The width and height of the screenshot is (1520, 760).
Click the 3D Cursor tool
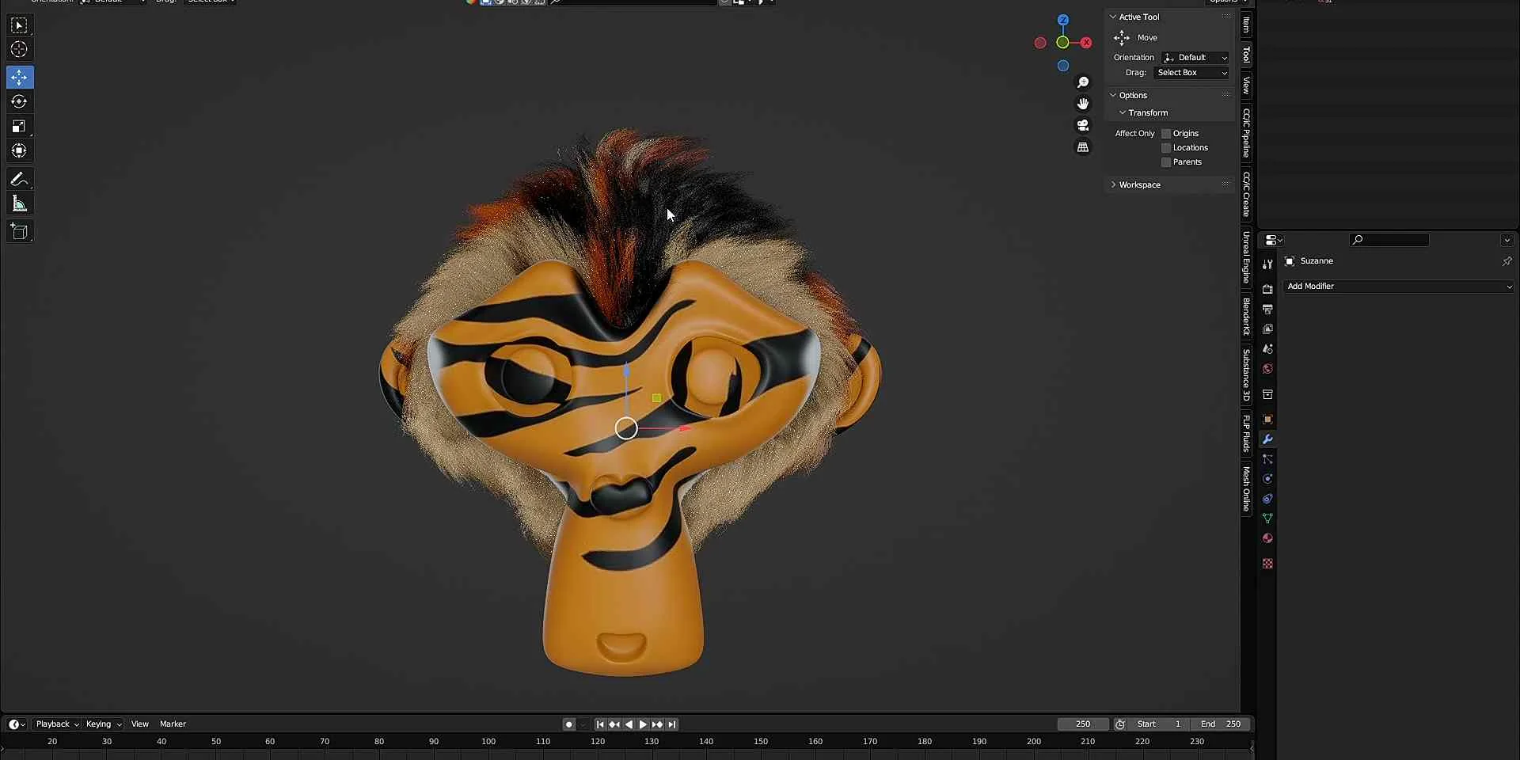[x=19, y=50]
